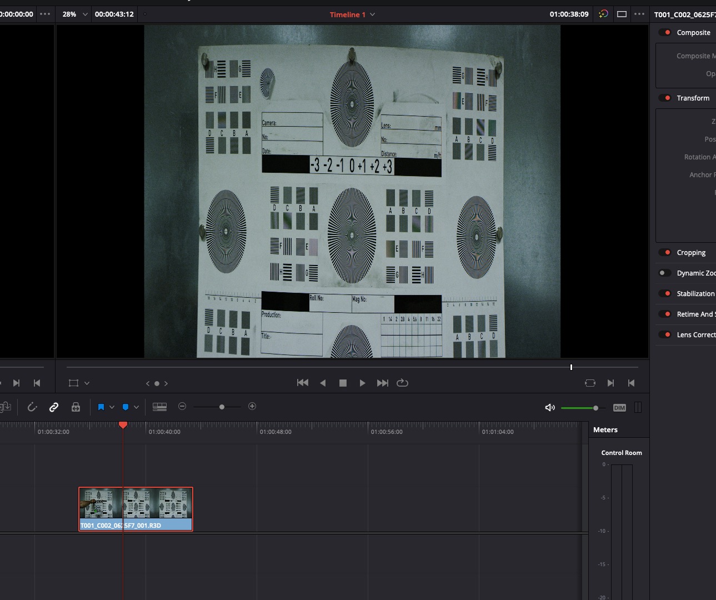Viewport: 716px width, 600px height.
Task: Toggle bypass color grades and Fusion effects
Action: pyautogui.click(x=603, y=14)
